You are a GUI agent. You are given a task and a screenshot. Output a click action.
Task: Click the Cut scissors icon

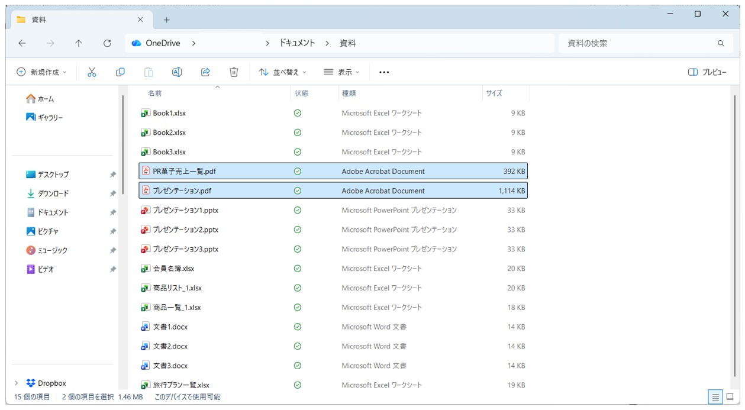point(92,72)
